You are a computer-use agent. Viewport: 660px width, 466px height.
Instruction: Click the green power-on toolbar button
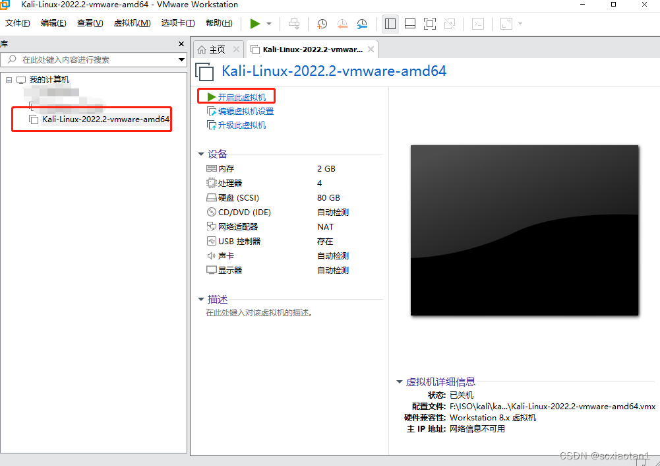[255, 24]
